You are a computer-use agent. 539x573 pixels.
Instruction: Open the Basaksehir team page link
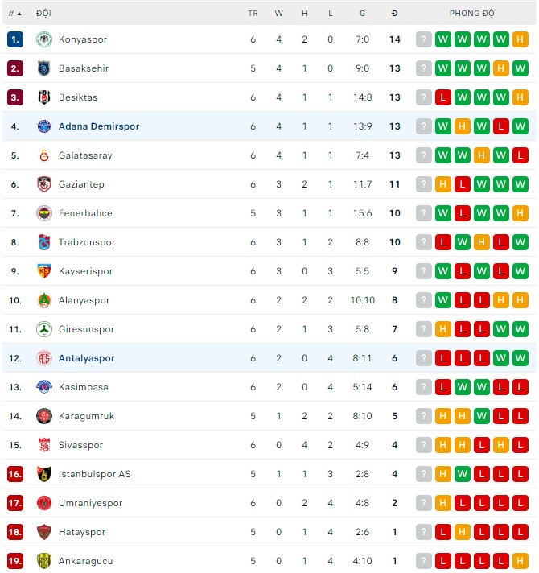pos(84,68)
